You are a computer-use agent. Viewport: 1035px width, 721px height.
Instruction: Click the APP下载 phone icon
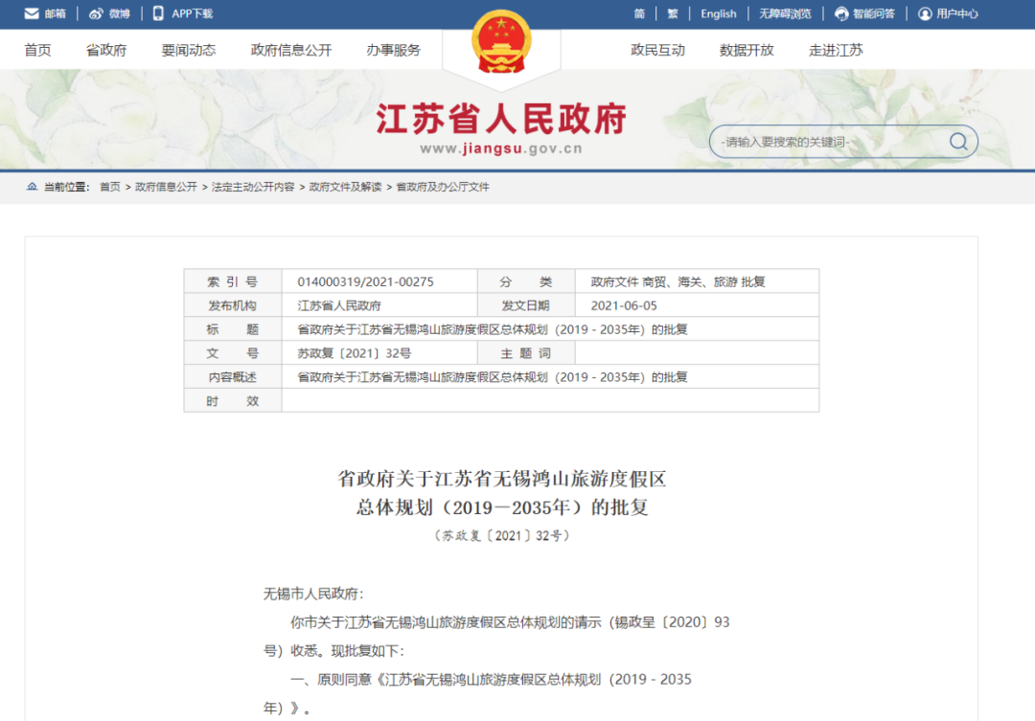click(158, 13)
